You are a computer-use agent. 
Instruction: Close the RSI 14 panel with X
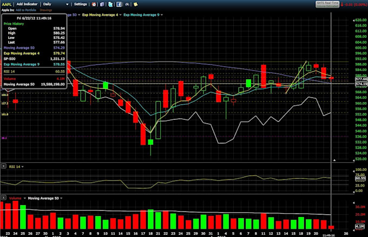click(4, 166)
